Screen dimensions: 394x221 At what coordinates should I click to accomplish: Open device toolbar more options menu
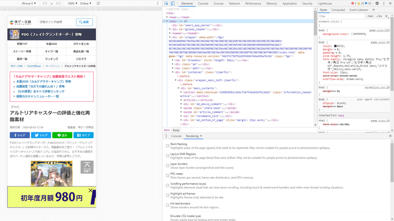coord(158,3)
